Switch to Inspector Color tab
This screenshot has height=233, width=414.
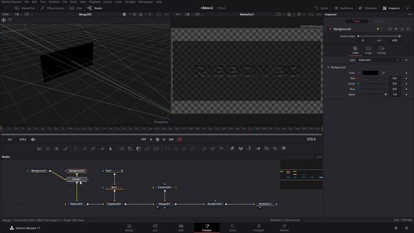pos(355,50)
